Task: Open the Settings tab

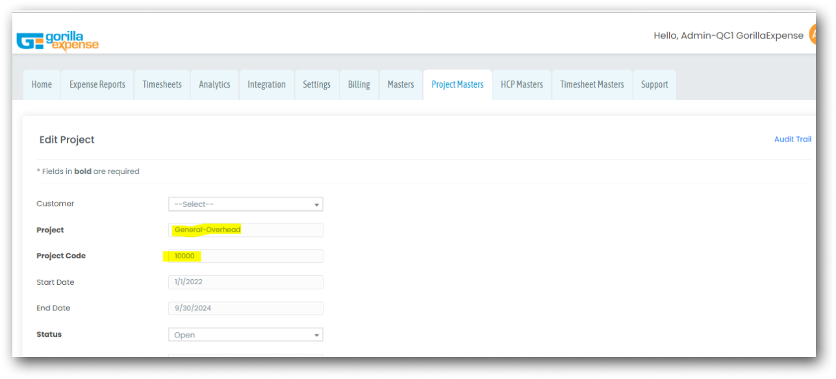Action: click(316, 84)
